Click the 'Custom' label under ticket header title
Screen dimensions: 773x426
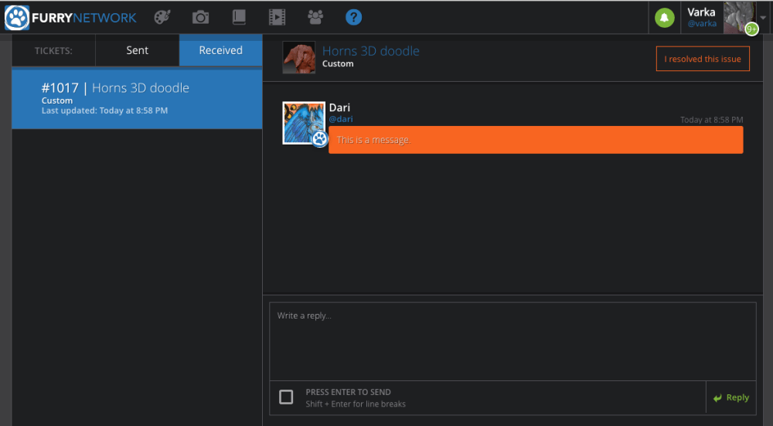pos(338,63)
